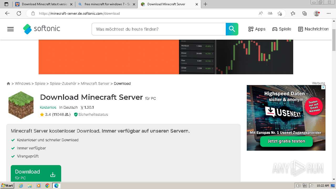The image size is (336, 189).
Task: Click 'Jetzt gratis testen' in USENEXT ad
Action: [x=286, y=141]
